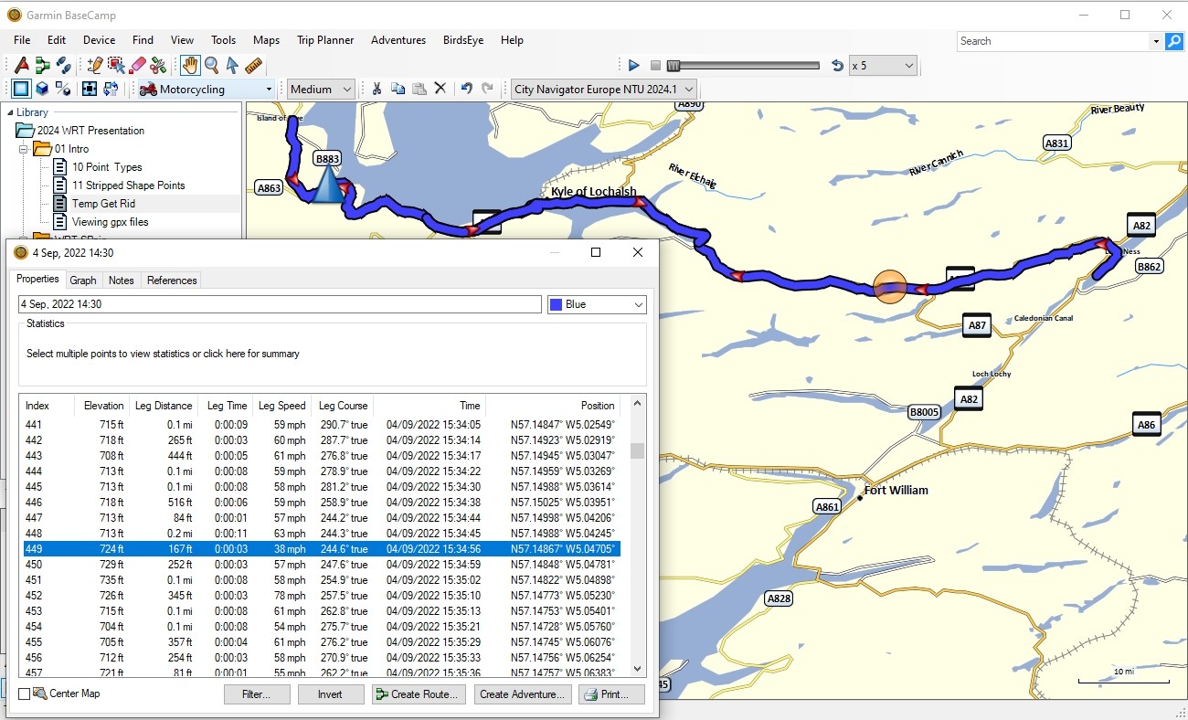The width and height of the screenshot is (1188, 720).
Task: Toggle the Center Map checkbox
Action: click(x=25, y=694)
